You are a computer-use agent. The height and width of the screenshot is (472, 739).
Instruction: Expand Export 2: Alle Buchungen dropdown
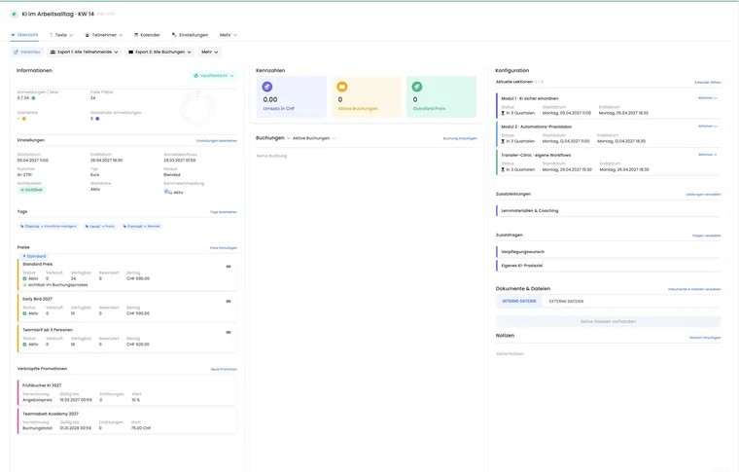[x=161, y=52]
